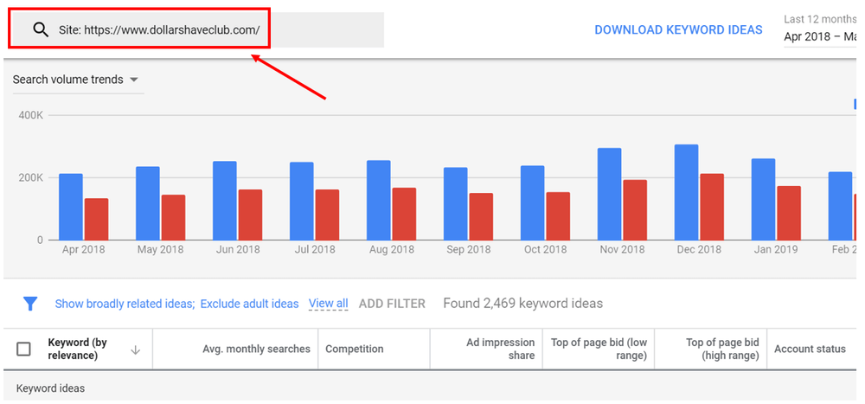
Task: Click the Account status column header
Action: 810,349
